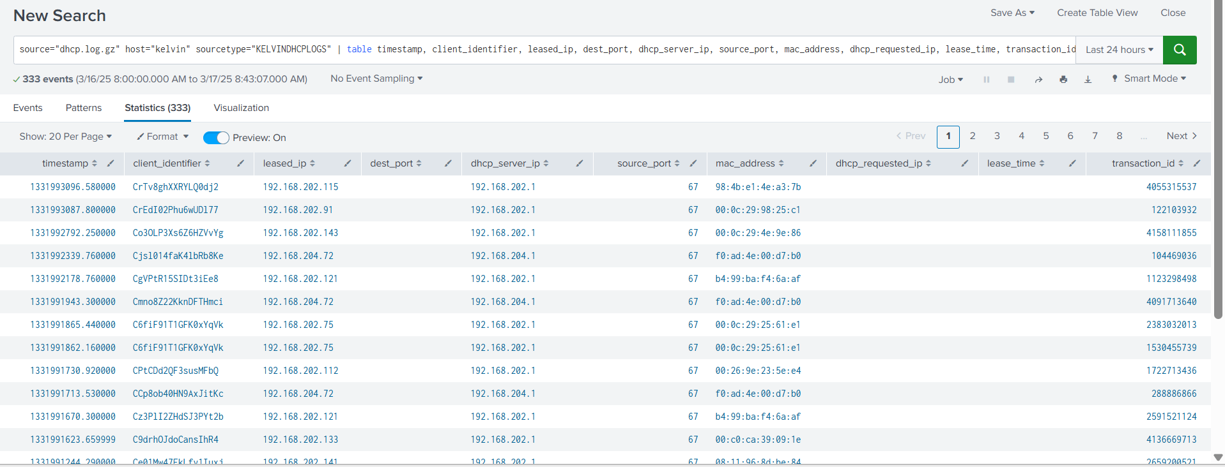Click transaction id 104469036

tap(1174, 256)
